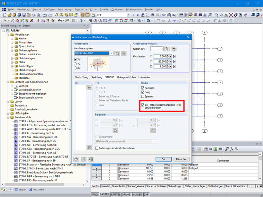Open the Zeigen navigator tab
The width and height of the screenshot is (263, 197).
pyautogui.click(x=20, y=189)
